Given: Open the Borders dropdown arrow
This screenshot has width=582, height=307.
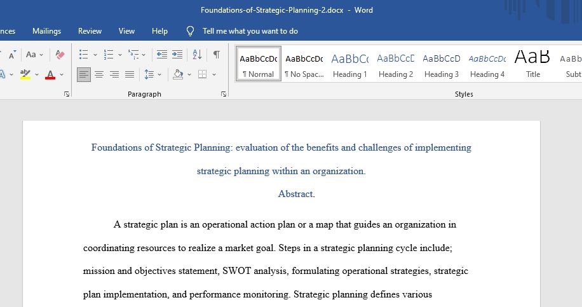Looking at the screenshot, I should pos(214,74).
